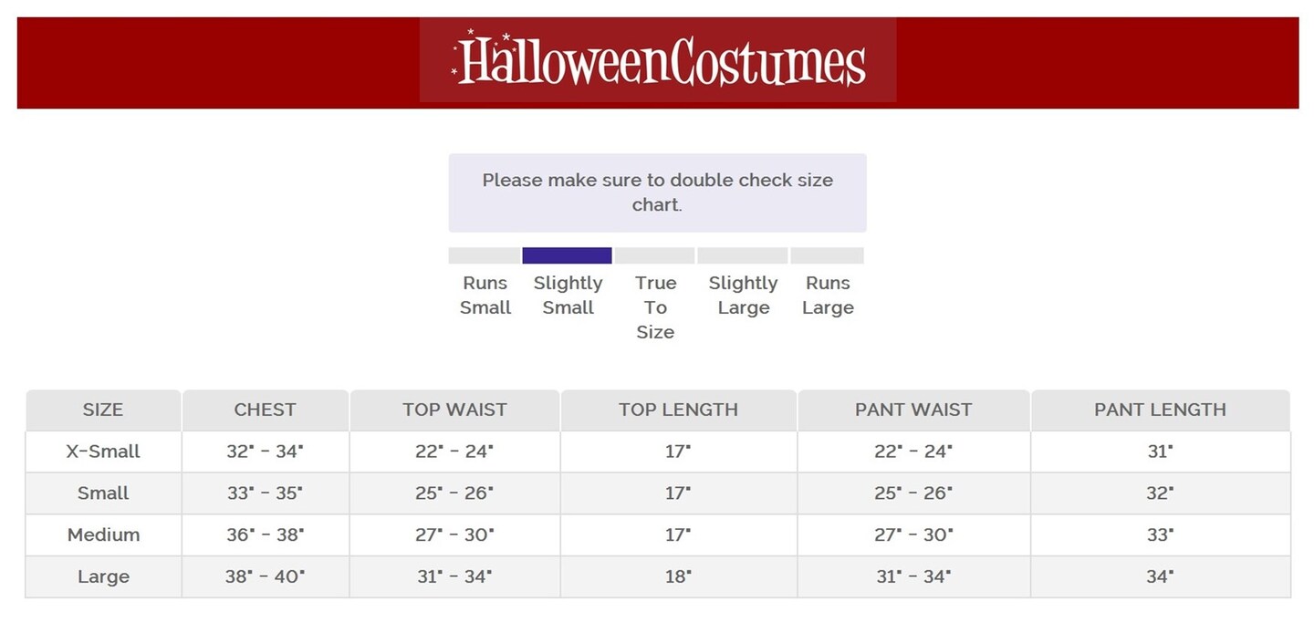Image resolution: width=1314 pixels, height=623 pixels.
Task: Click the Large size row label
Action: coord(103,577)
